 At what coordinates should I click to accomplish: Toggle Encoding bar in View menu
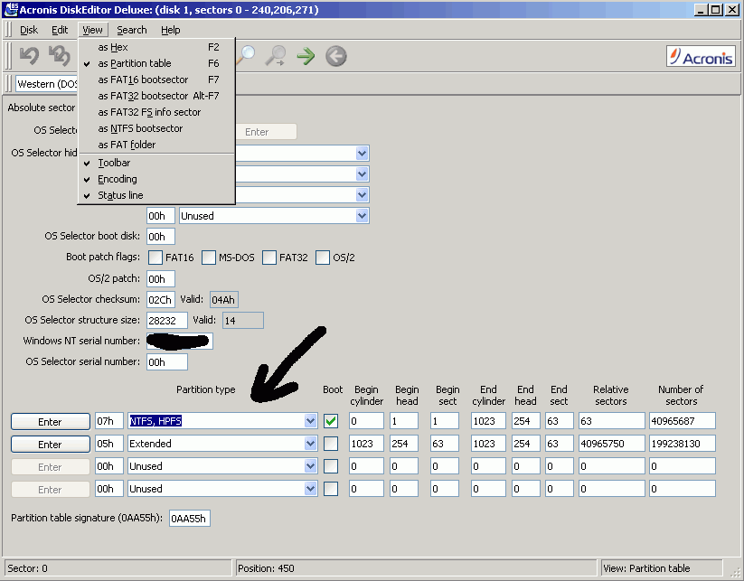[x=156, y=179]
